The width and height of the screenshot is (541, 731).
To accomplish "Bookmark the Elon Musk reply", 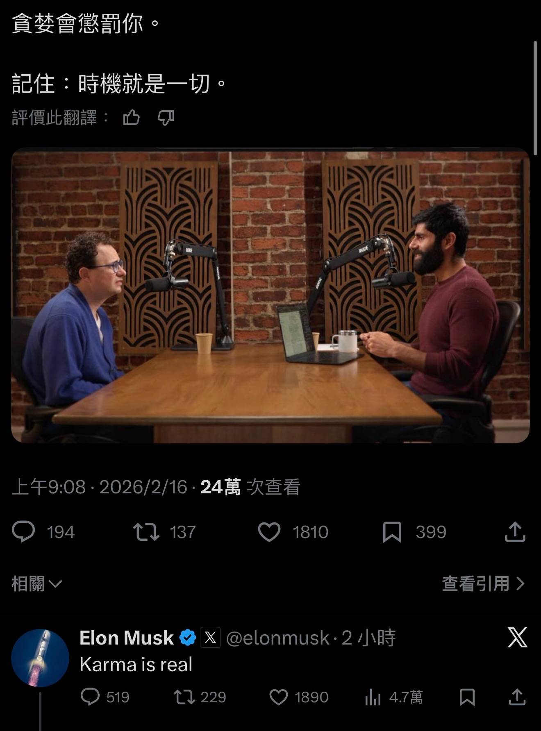I will coord(467,697).
